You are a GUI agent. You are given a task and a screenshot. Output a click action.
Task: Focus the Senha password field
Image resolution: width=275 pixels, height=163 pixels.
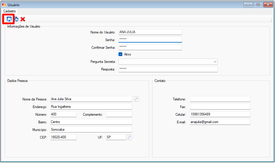point(150,40)
